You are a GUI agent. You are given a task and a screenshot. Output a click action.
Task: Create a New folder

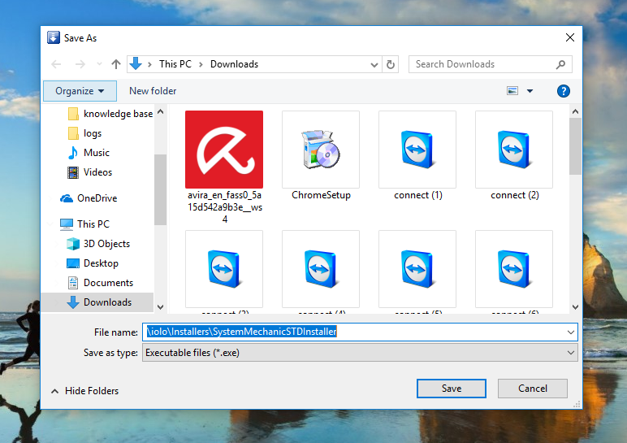coord(153,91)
